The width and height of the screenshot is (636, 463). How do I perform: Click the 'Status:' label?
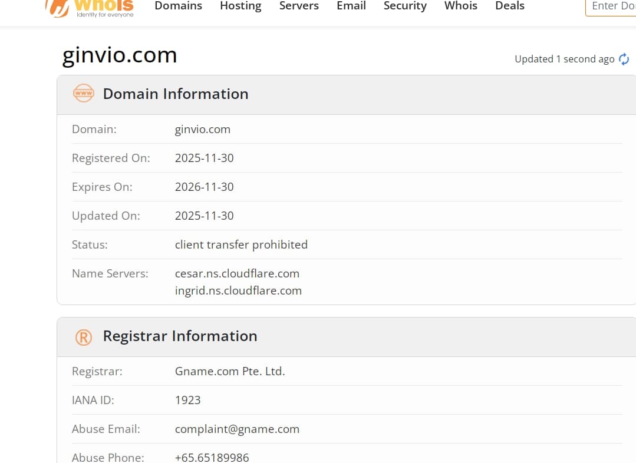click(x=90, y=245)
